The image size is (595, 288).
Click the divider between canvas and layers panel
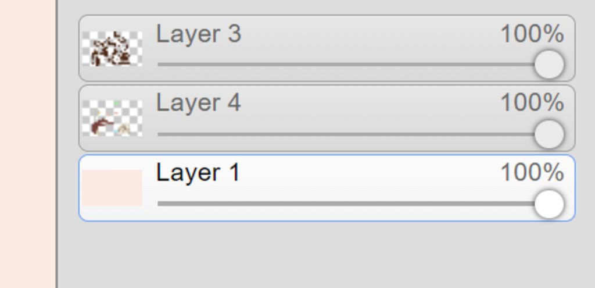point(57,144)
